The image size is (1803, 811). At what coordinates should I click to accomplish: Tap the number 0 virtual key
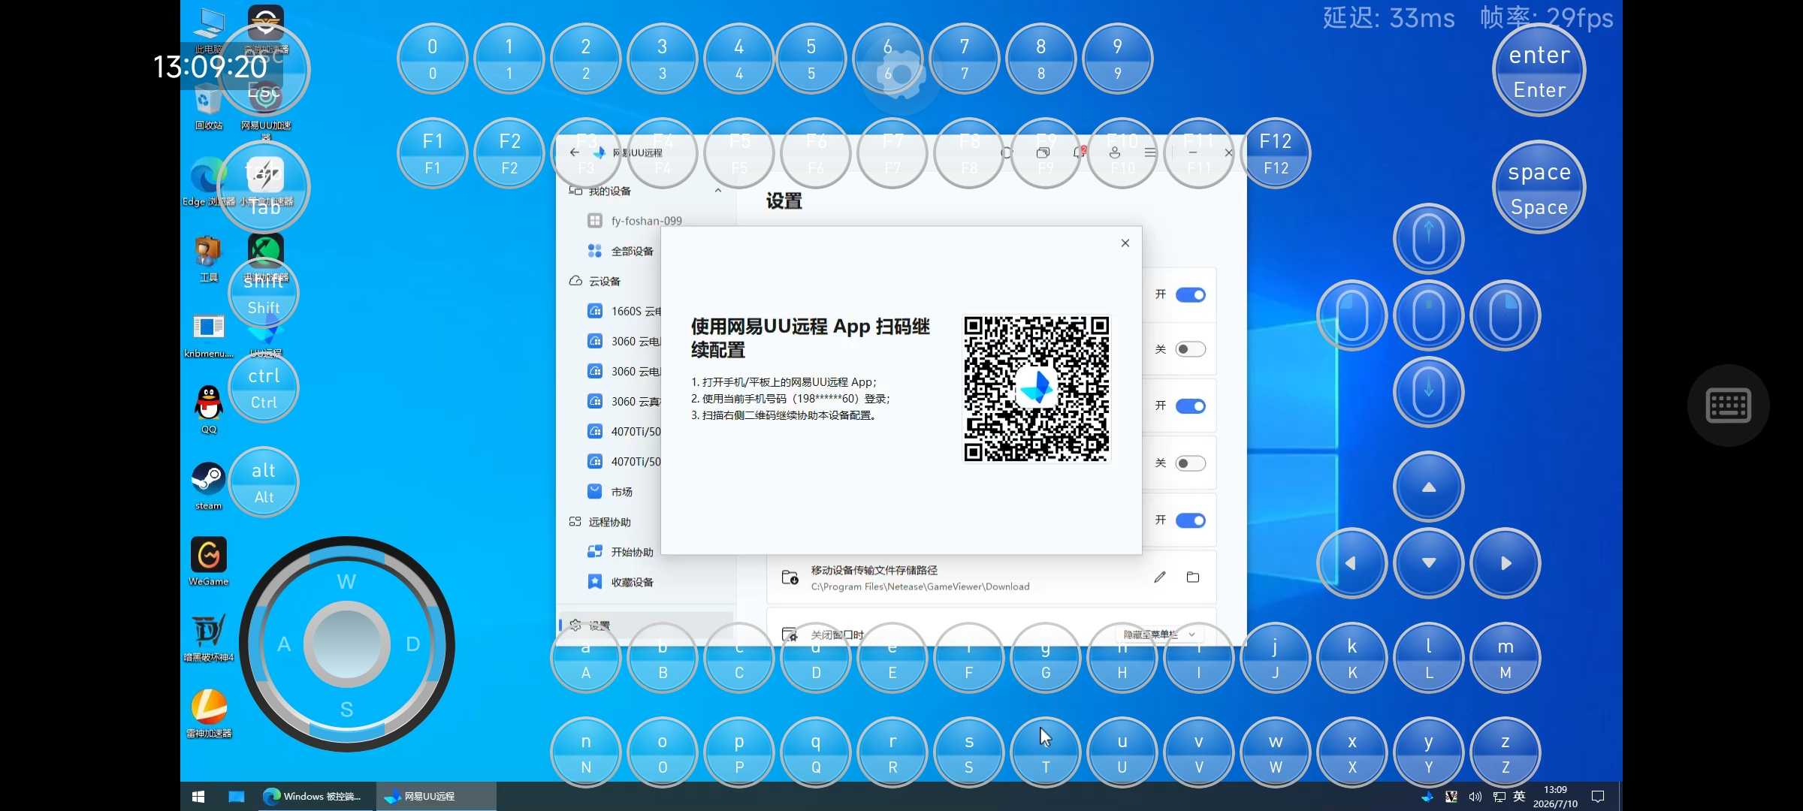pos(433,59)
